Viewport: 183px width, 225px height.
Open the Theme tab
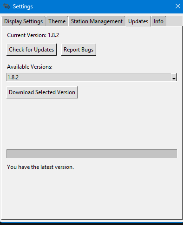click(57, 21)
